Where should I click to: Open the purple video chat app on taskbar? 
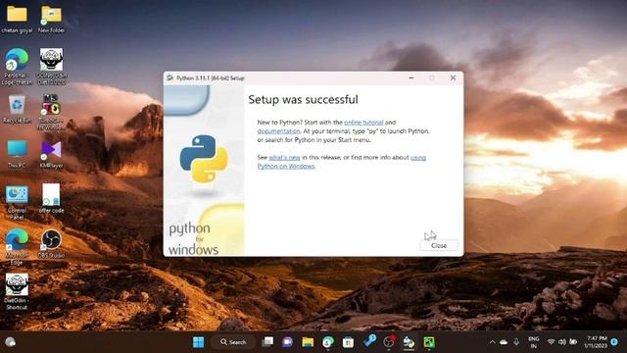tap(287, 342)
